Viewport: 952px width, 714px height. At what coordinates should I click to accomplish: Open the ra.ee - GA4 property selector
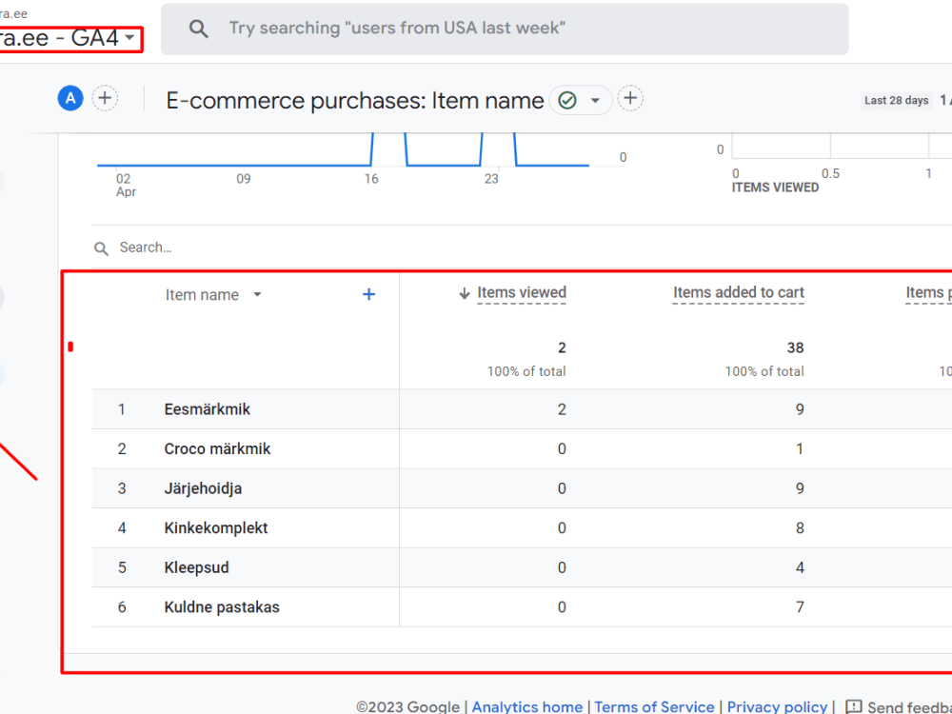pos(67,38)
